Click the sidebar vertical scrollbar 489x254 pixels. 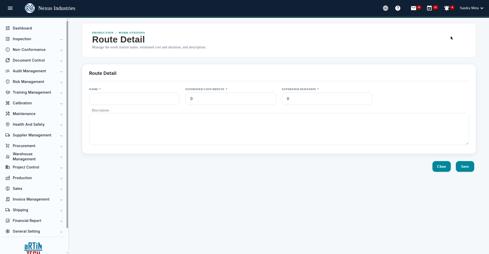point(67,125)
